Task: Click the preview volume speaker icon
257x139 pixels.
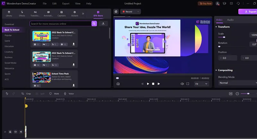Action: point(182,84)
